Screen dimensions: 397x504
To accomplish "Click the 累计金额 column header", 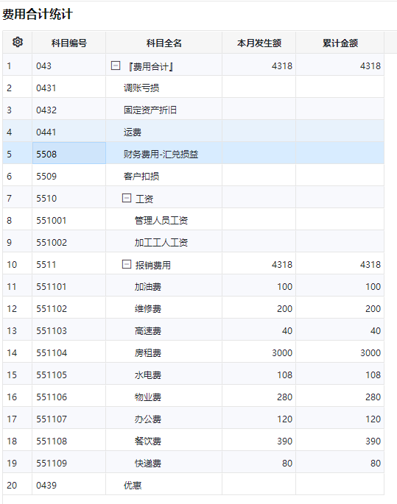I will pyautogui.click(x=340, y=43).
